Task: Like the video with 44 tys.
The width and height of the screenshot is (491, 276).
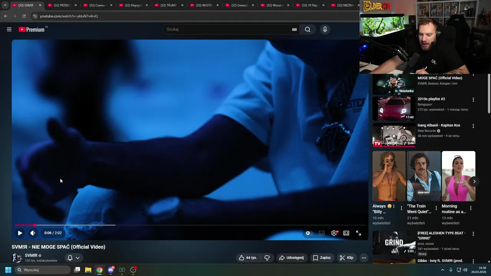Action: (x=248, y=258)
